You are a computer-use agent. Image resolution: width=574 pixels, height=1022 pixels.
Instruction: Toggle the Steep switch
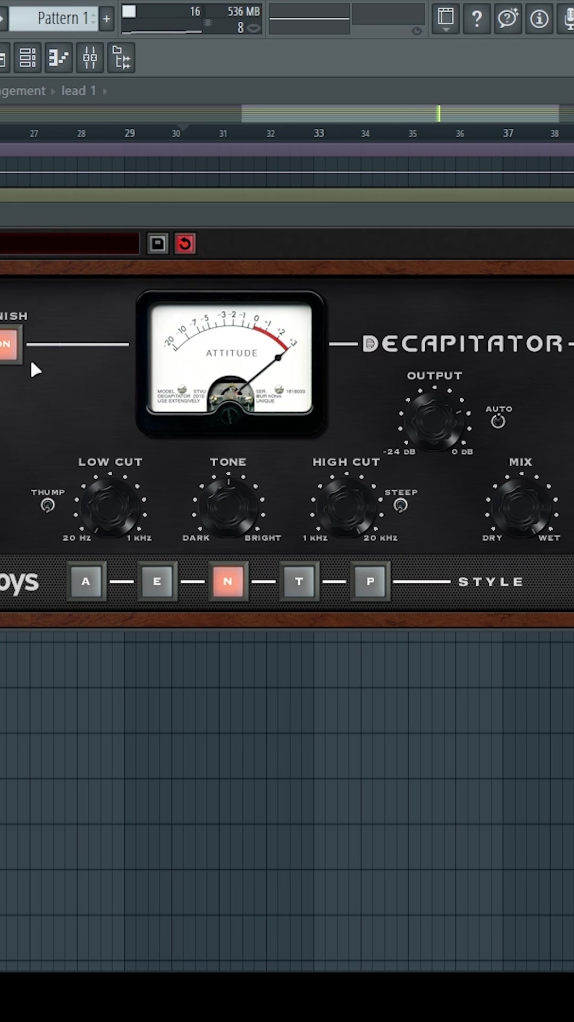tap(401, 505)
